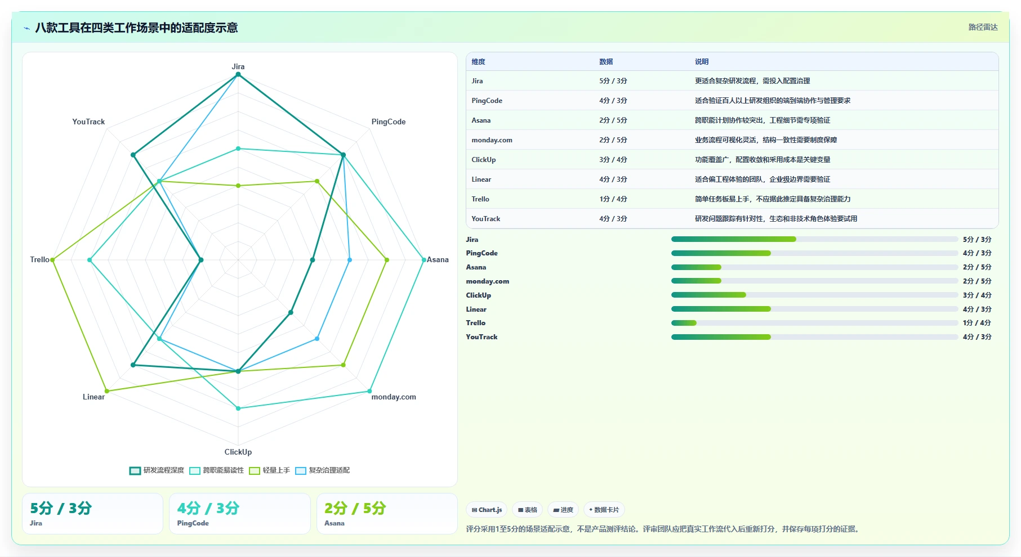This screenshot has height=557, width=1021.
Task: Click the 1分 / 4分 label beside Trello bar
Action: coord(977,323)
